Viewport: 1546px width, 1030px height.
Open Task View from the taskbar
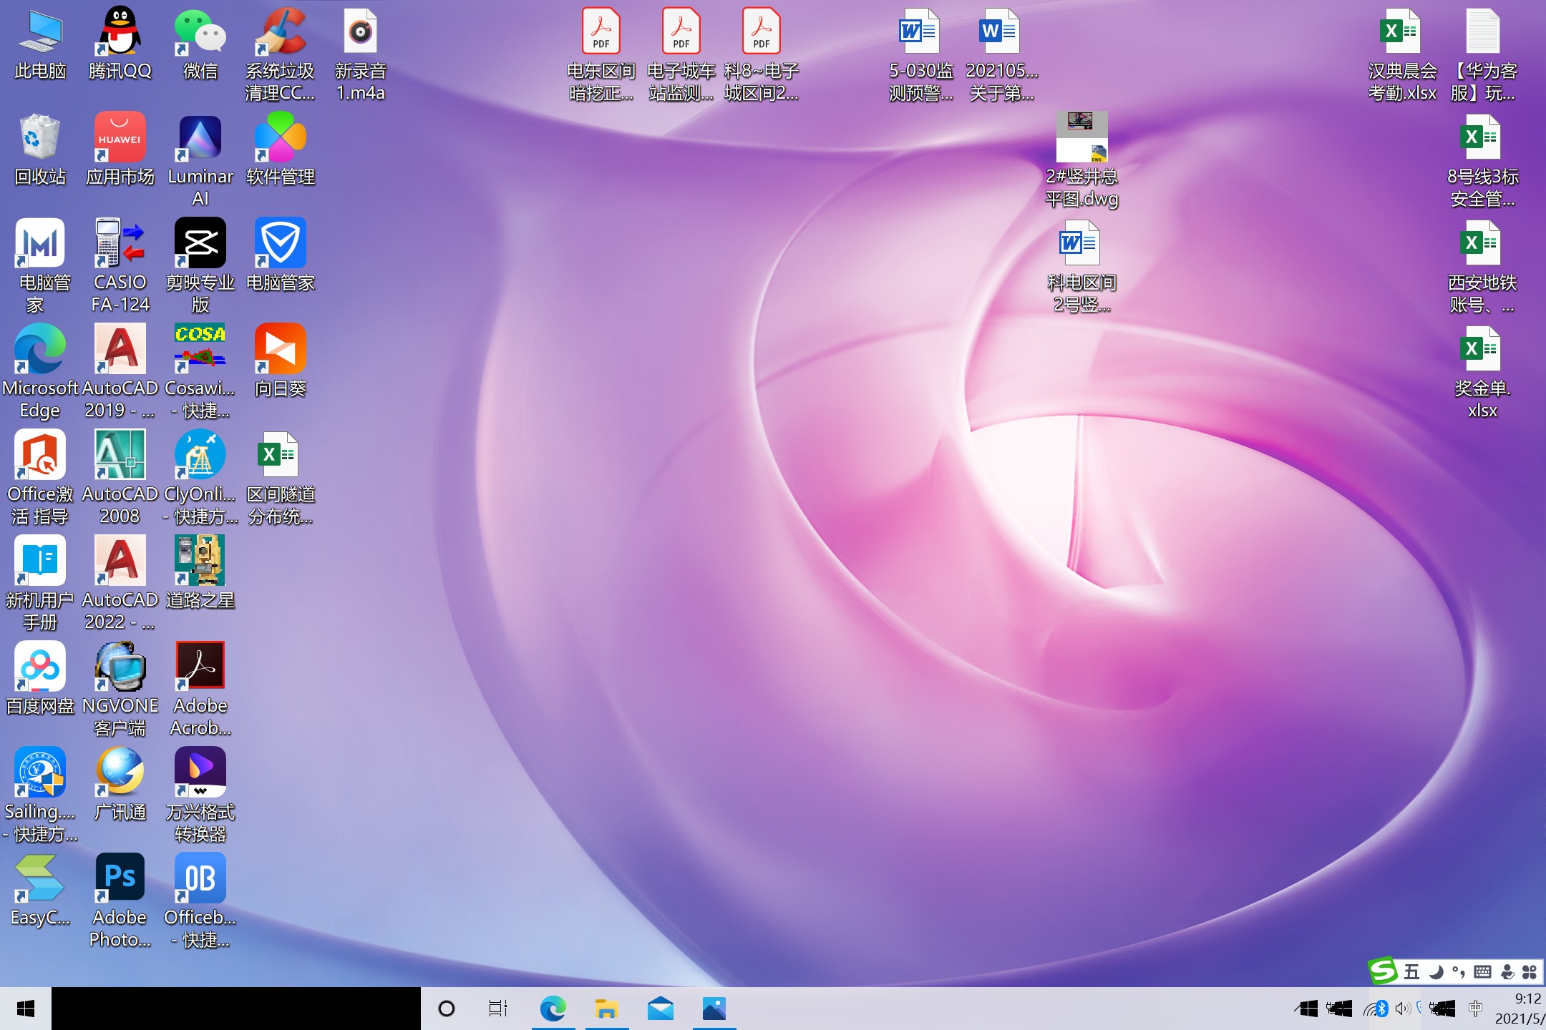pyautogui.click(x=498, y=1009)
